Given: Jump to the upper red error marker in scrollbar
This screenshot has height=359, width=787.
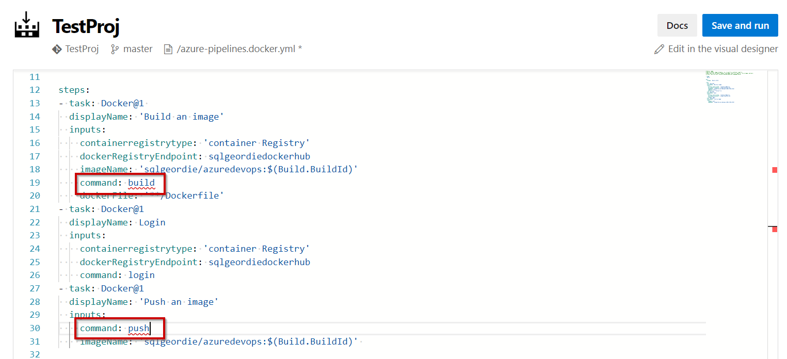Looking at the screenshot, I should 774,170.
